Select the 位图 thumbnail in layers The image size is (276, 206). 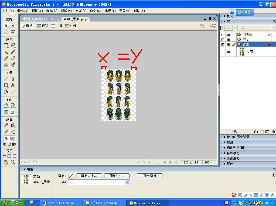tap(242, 52)
